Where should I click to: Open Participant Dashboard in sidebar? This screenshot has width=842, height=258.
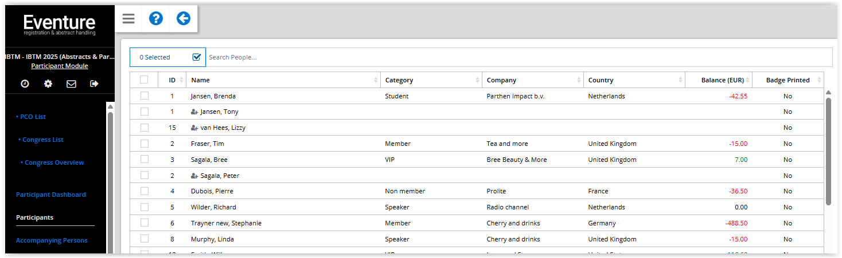pyautogui.click(x=51, y=195)
